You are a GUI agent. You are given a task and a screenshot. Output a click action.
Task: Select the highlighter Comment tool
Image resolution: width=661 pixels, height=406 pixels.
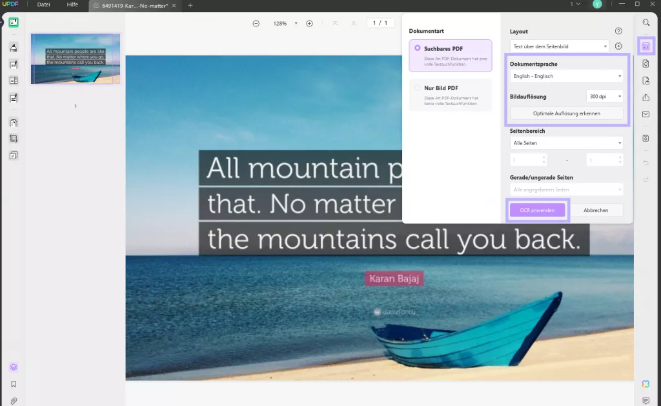(x=14, y=48)
